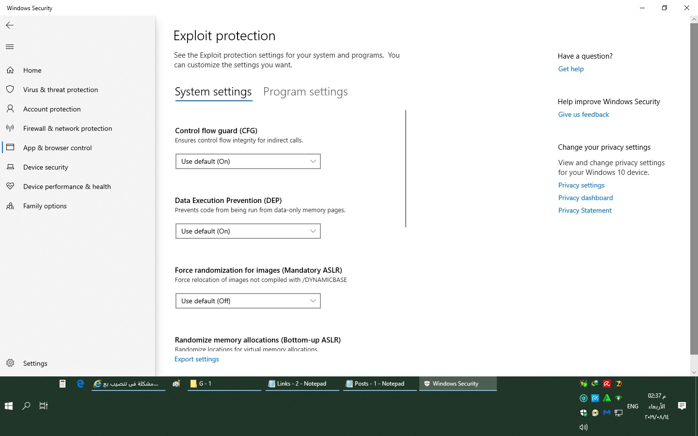Image resolution: width=698 pixels, height=436 pixels.
Task: Switch to Program settings tab
Action: coord(305,92)
